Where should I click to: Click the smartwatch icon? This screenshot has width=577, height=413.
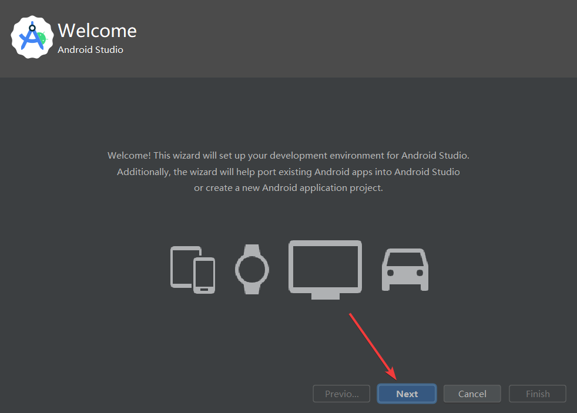pyautogui.click(x=252, y=269)
